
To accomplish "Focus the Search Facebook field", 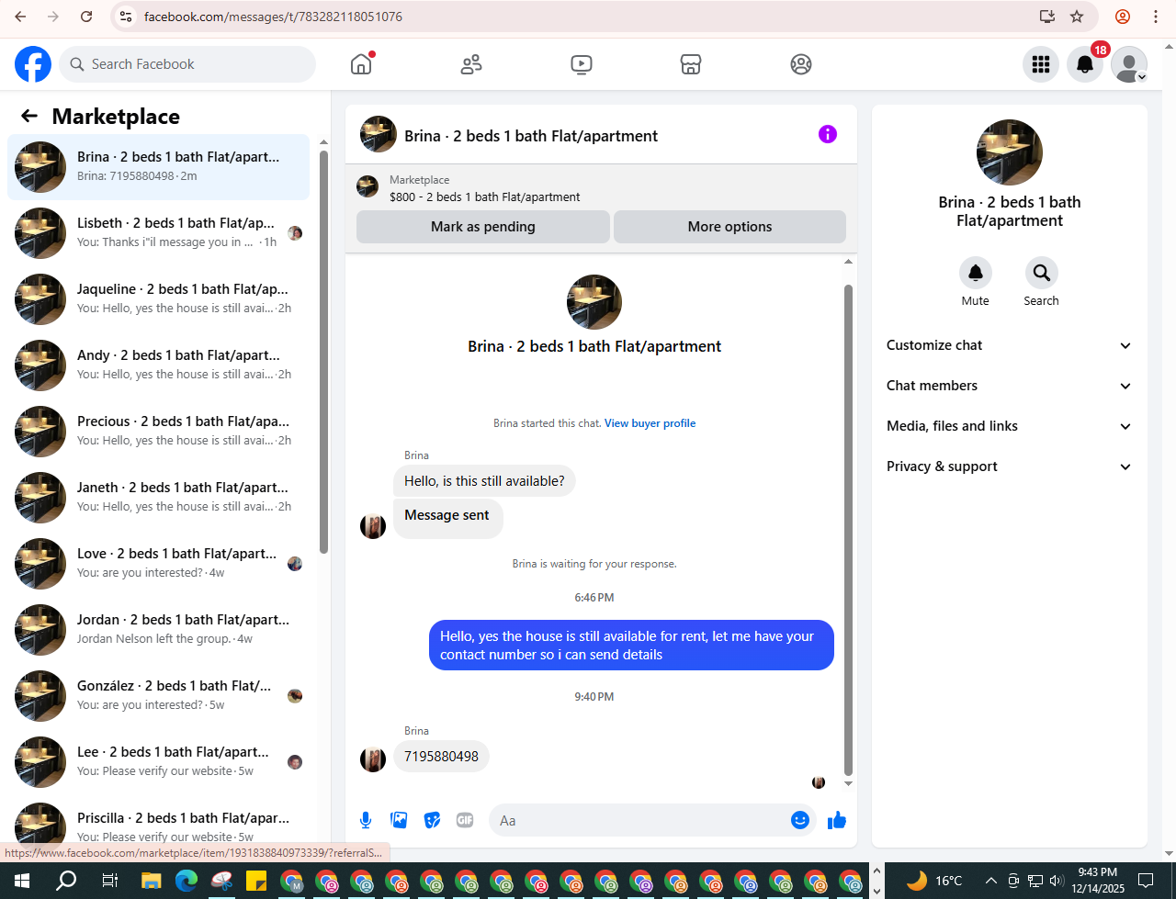I will 188,64.
